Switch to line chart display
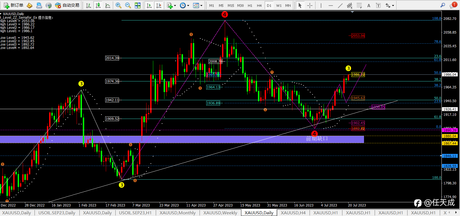Image resolution: width=460 pixels, height=216 pixels. [107, 5]
